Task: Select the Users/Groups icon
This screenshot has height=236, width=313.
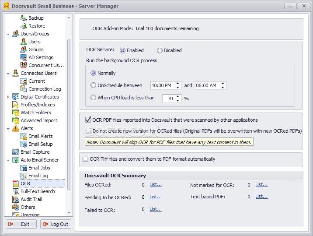Action: click(x=16, y=34)
